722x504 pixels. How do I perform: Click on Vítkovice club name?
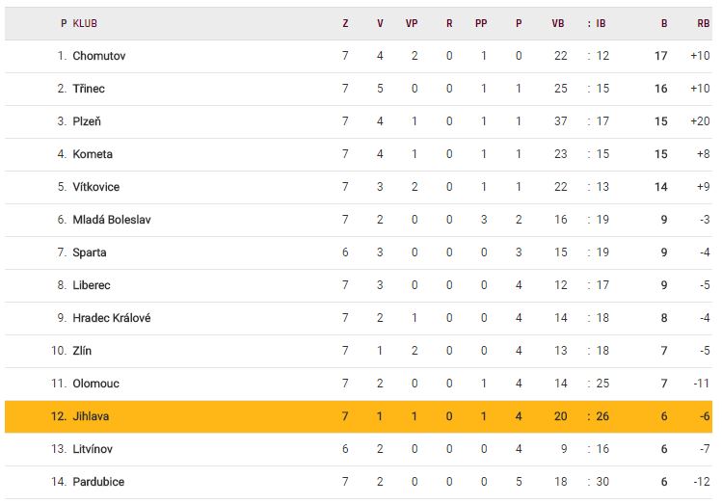pos(96,187)
